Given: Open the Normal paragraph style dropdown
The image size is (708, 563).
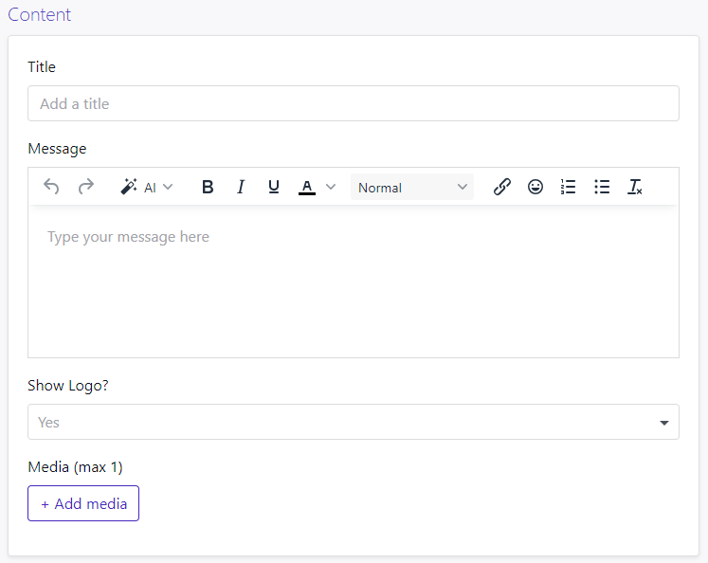Looking at the screenshot, I should 412,187.
